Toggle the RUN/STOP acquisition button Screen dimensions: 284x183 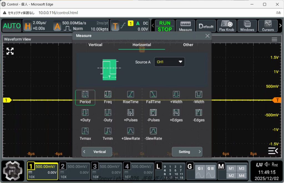click(165, 26)
